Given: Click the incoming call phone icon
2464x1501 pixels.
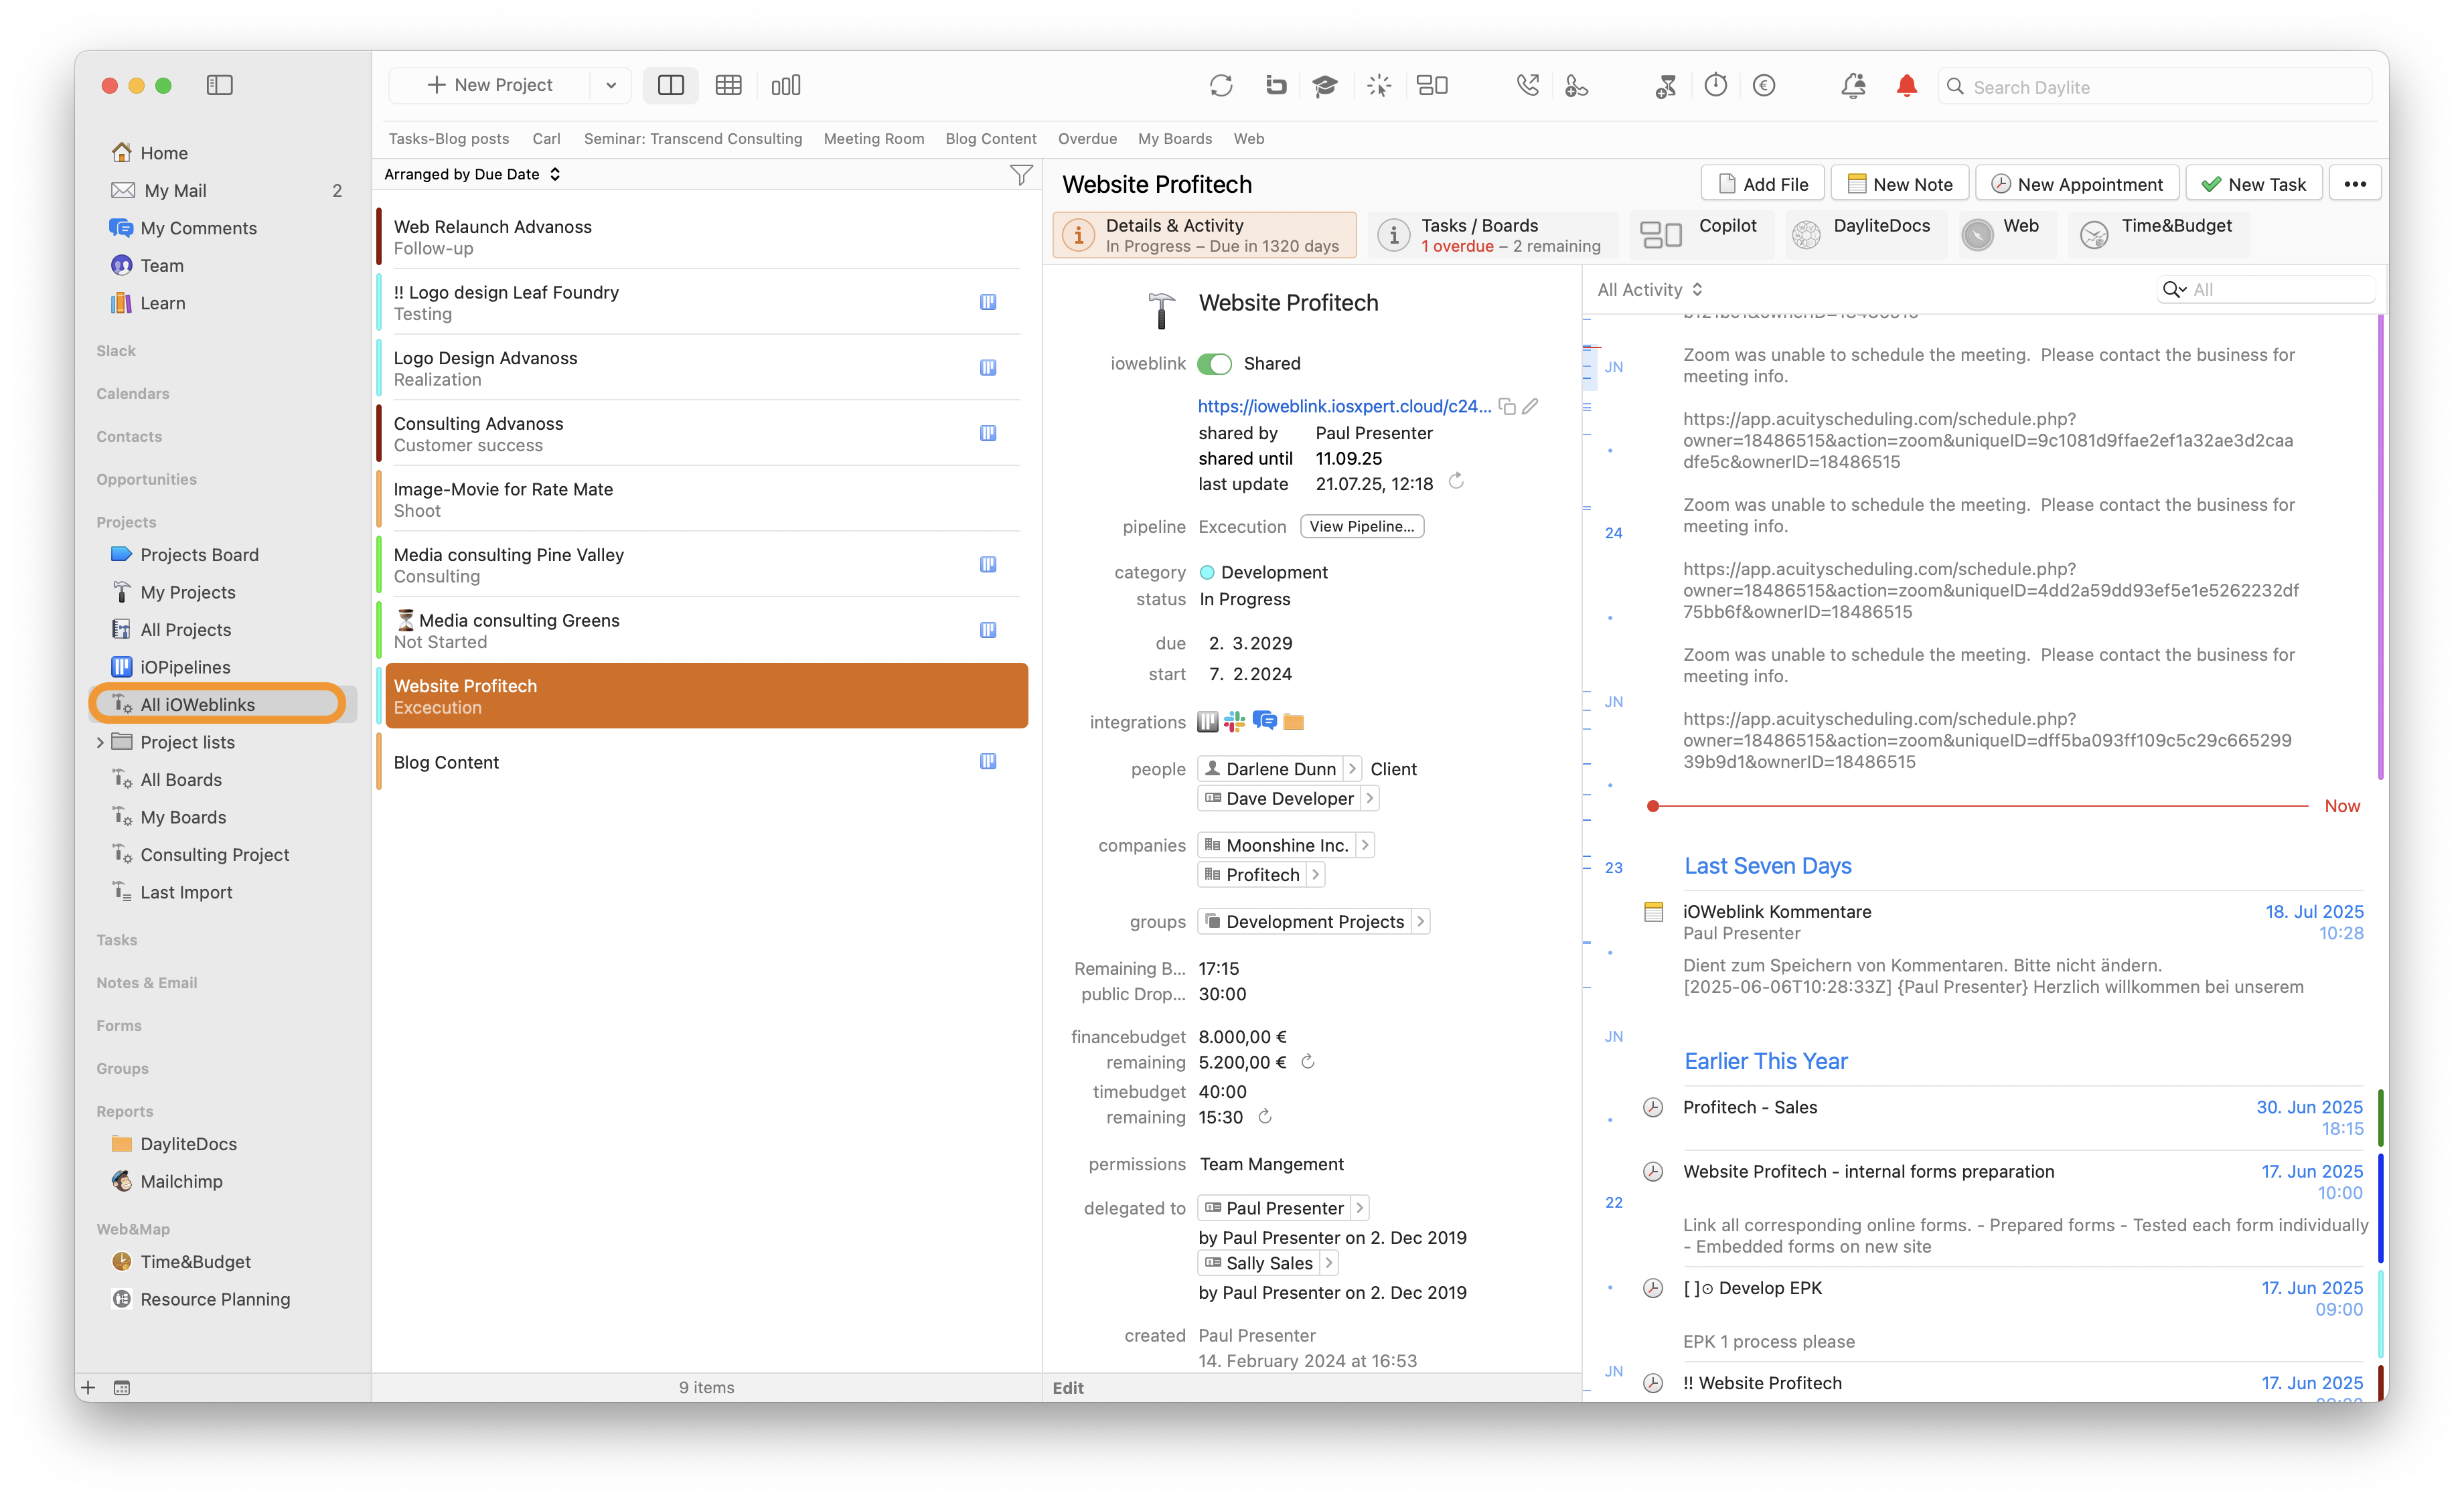Looking at the screenshot, I should tap(1527, 86).
